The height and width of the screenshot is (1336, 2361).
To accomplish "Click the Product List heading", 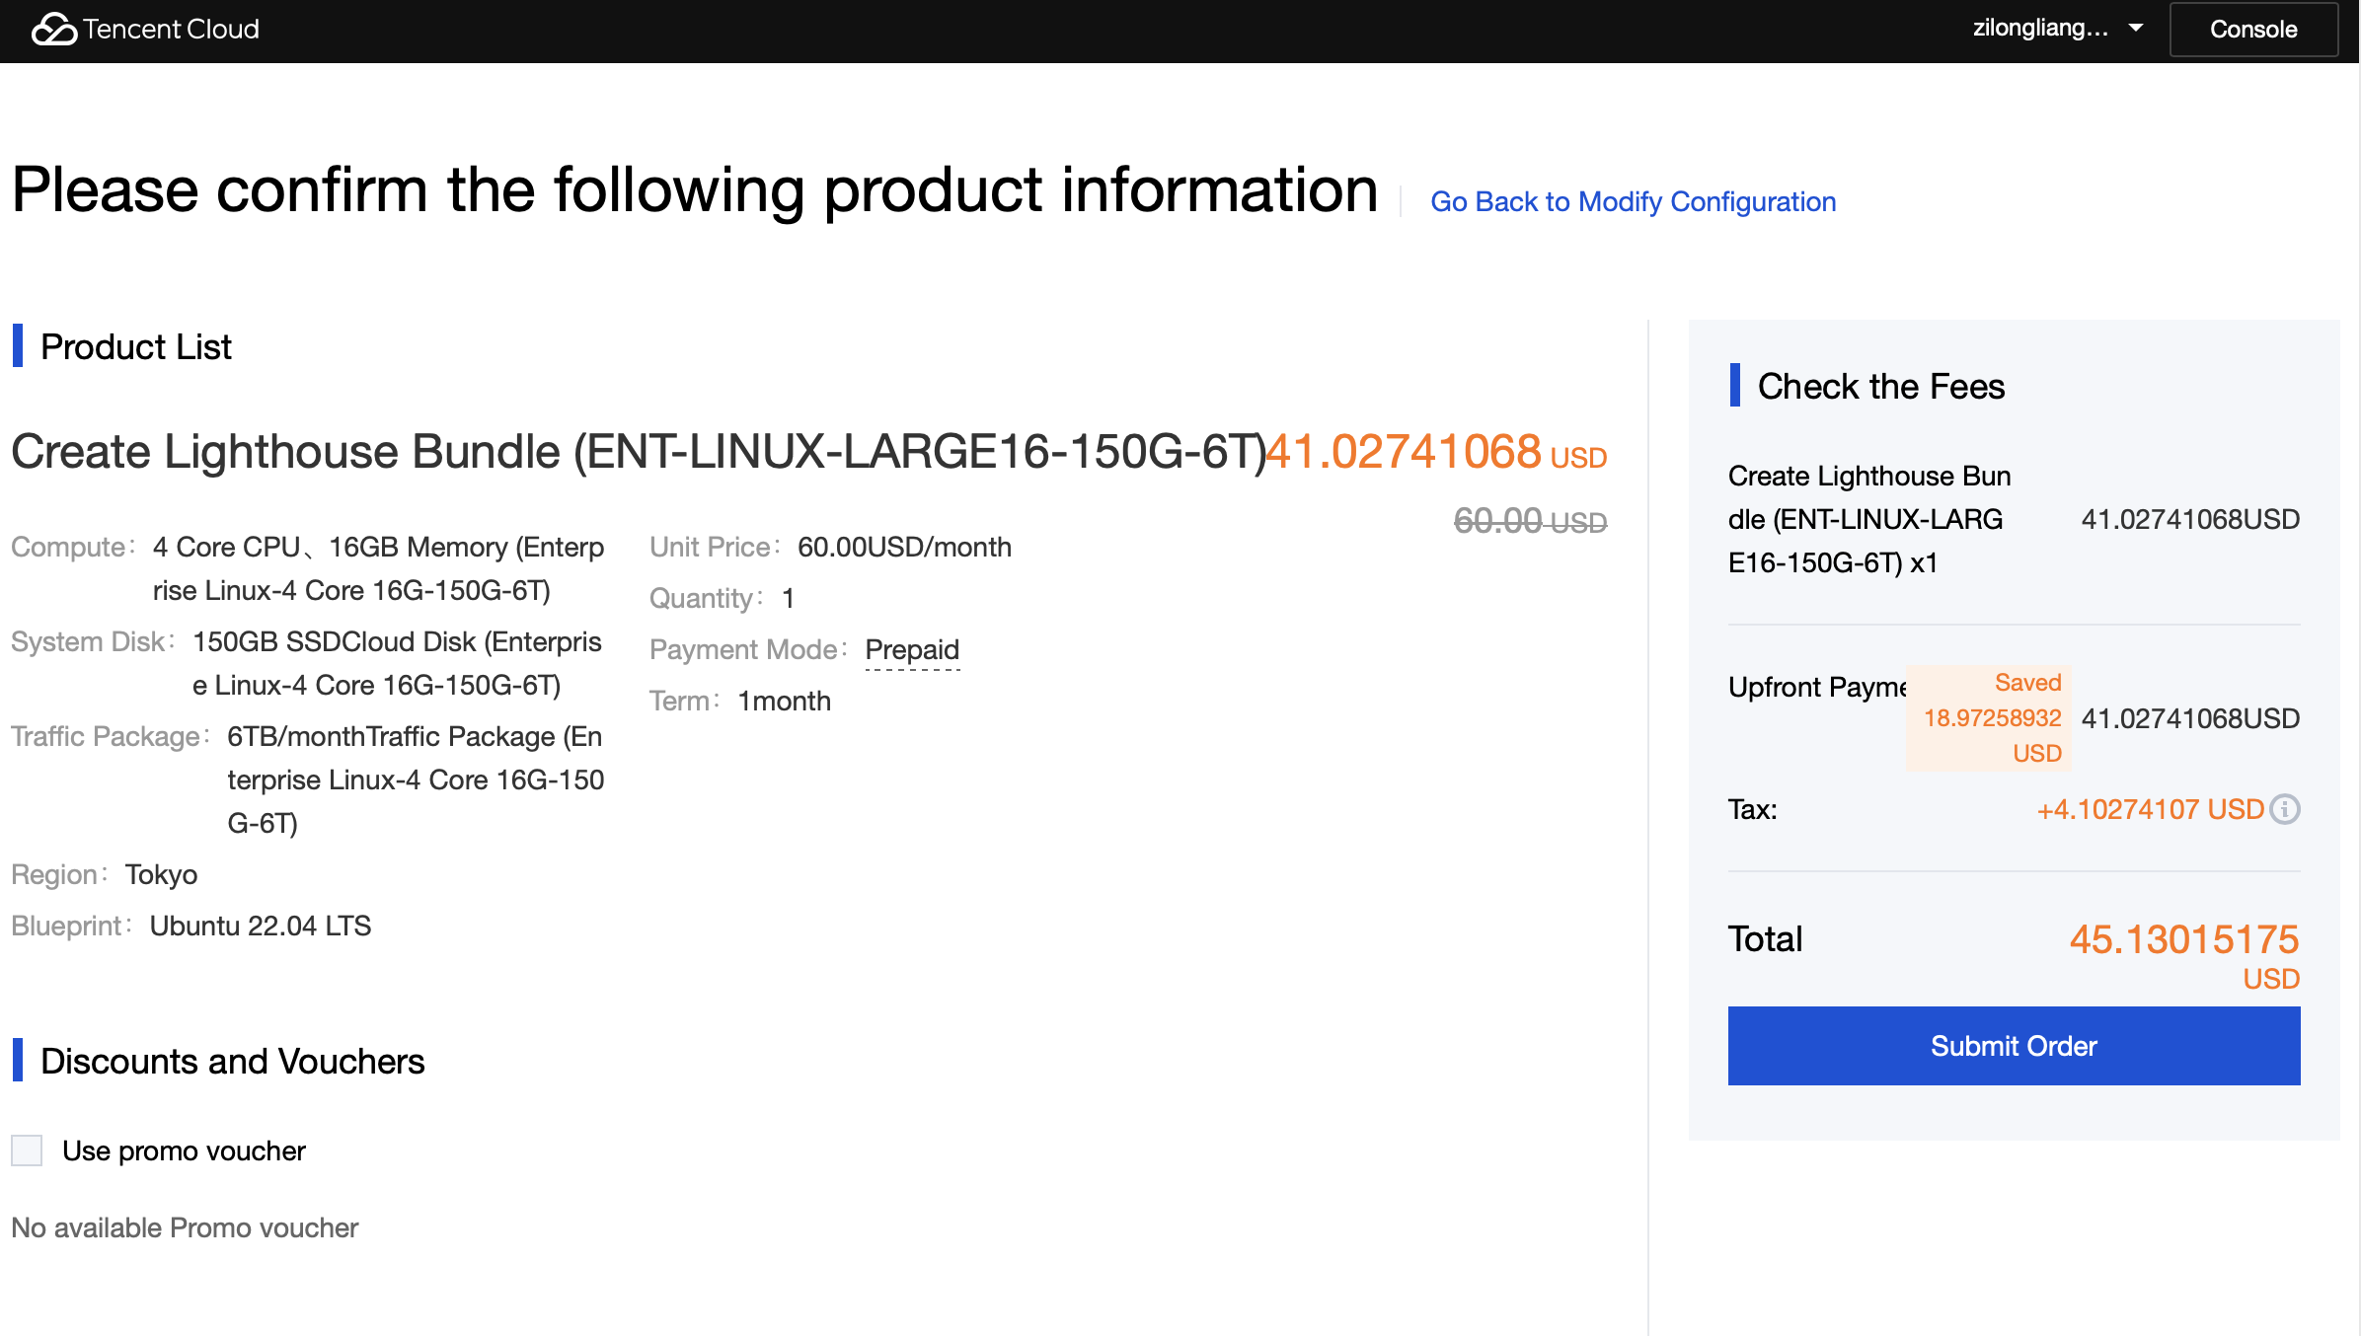I will coord(136,347).
